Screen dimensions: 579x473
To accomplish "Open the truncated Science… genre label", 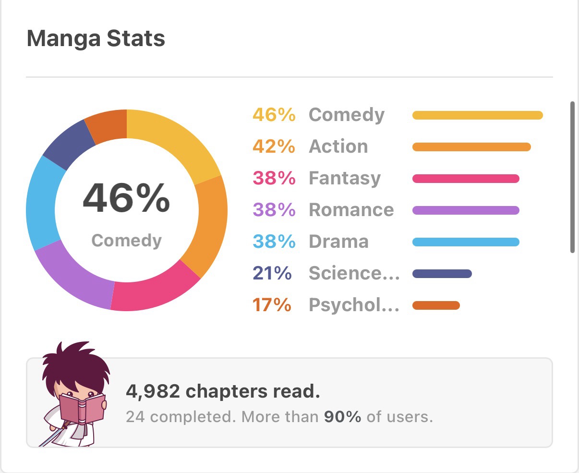I will tap(354, 273).
